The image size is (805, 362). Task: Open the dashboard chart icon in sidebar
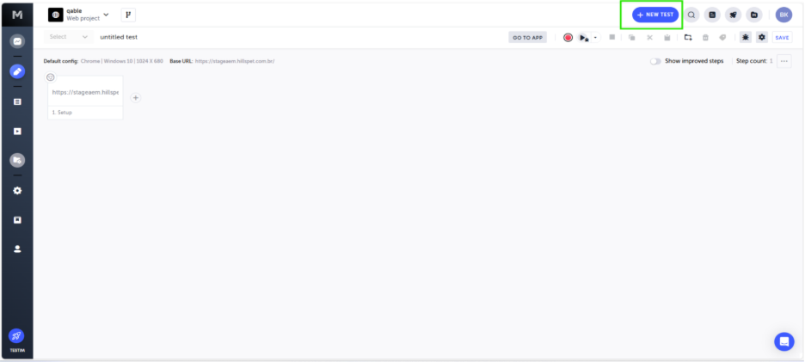(x=17, y=41)
